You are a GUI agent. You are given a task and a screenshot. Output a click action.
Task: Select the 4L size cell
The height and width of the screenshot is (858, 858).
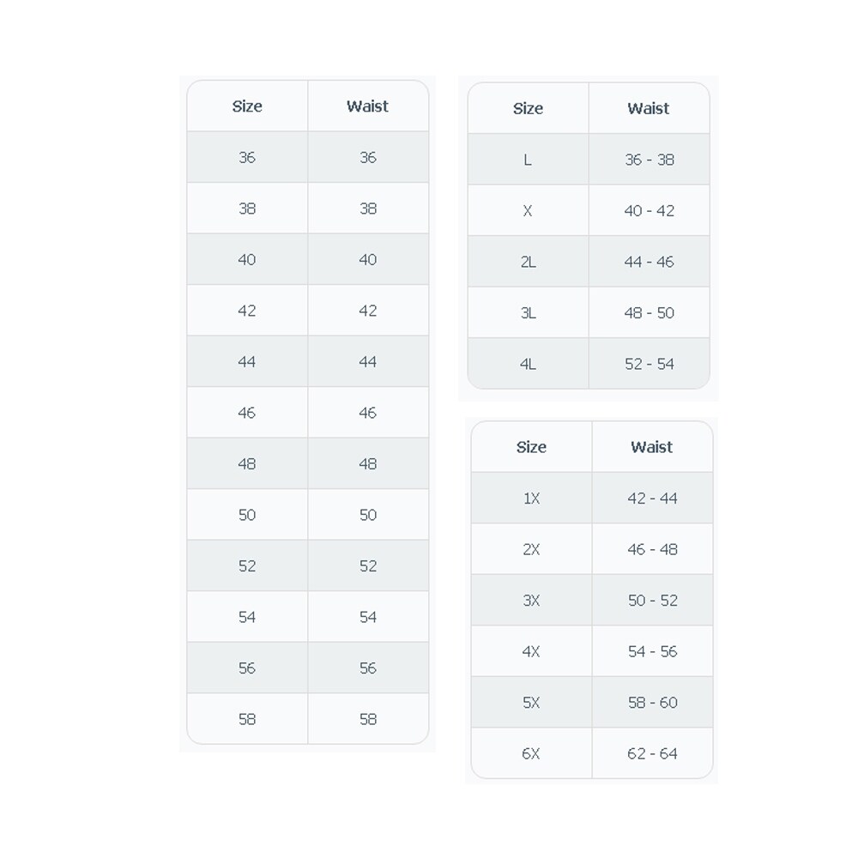528,364
